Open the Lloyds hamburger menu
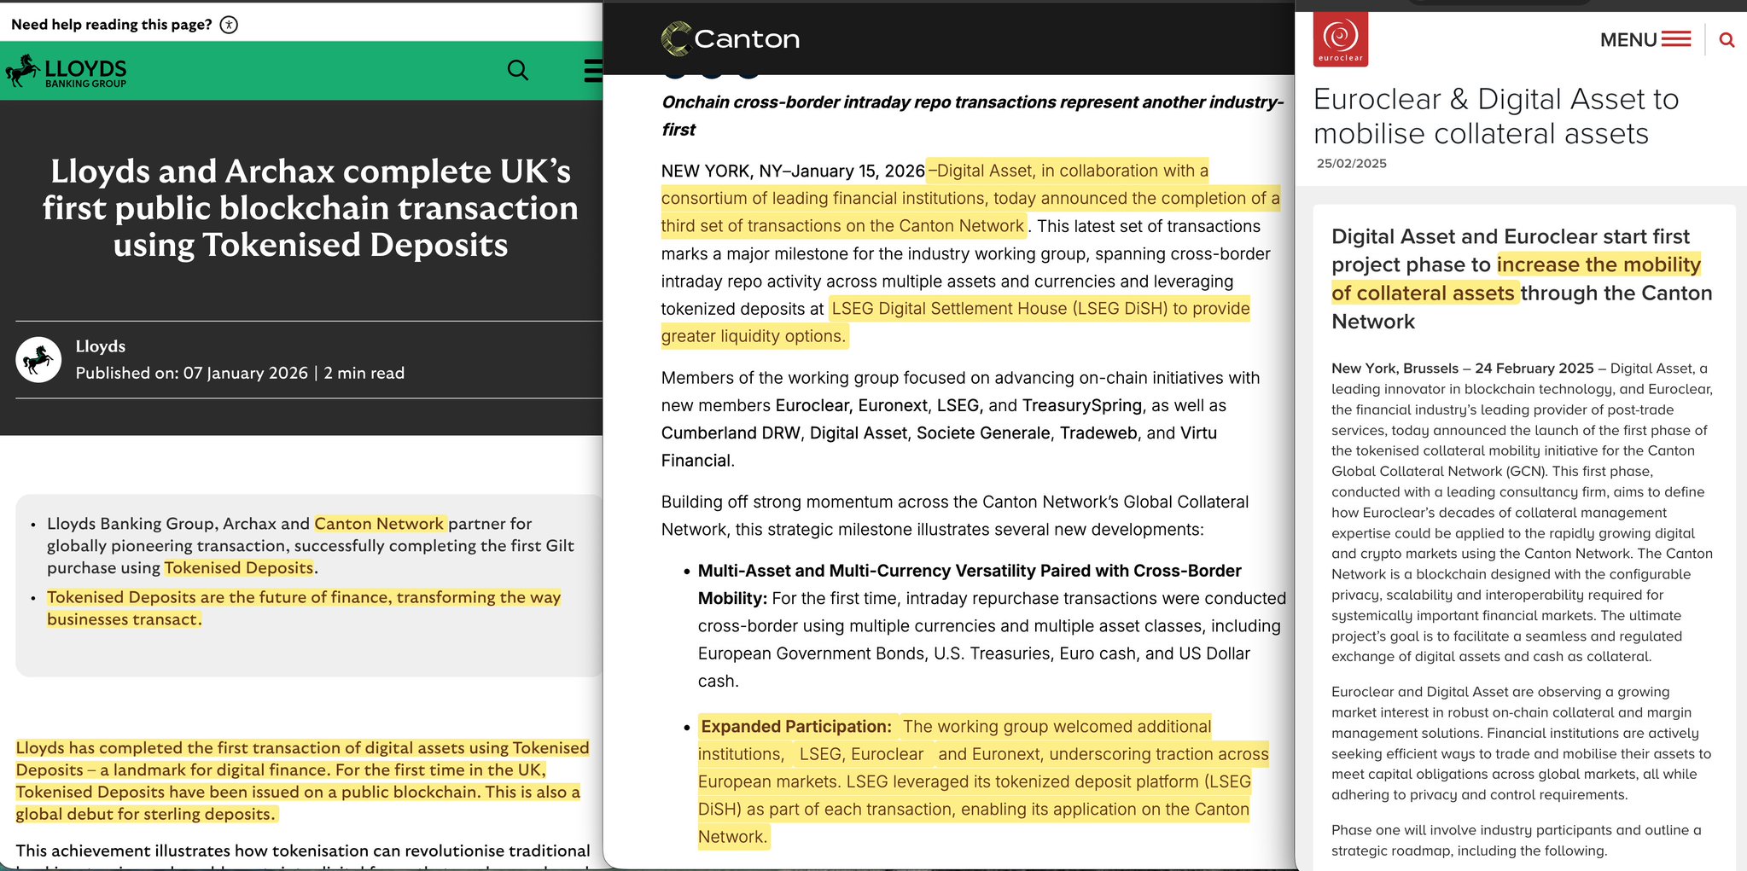Image resolution: width=1747 pixels, height=871 pixels. click(593, 70)
